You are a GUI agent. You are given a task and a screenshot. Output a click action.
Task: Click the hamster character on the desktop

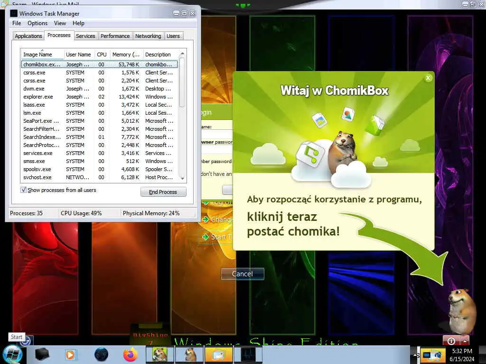(x=462, y=312)
